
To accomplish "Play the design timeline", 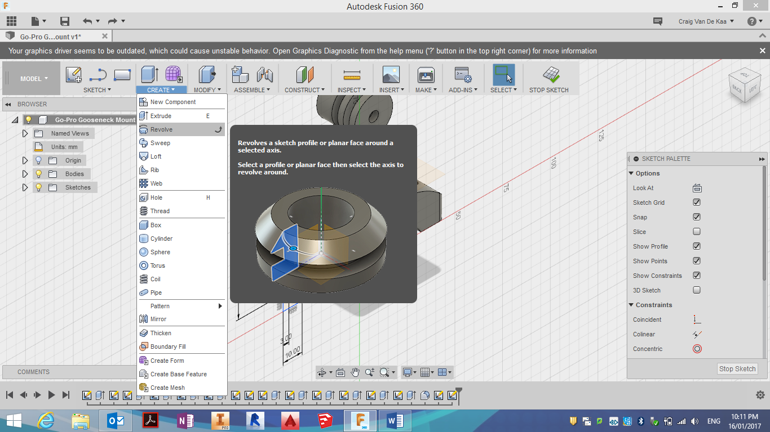I will [51, 395].
